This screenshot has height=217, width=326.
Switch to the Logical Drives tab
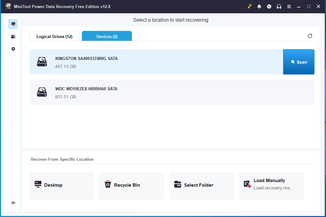point(54,36)
